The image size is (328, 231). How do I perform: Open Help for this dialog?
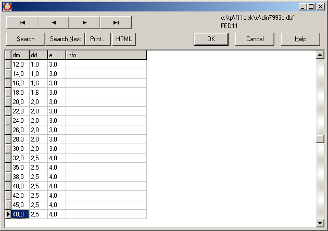tap(300, 39)
